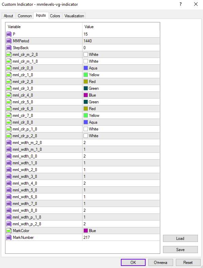This screenshot has height=268, width=203.
Task: Click the Yellow swatch for mml_clr_7_8
Action: 86,116
